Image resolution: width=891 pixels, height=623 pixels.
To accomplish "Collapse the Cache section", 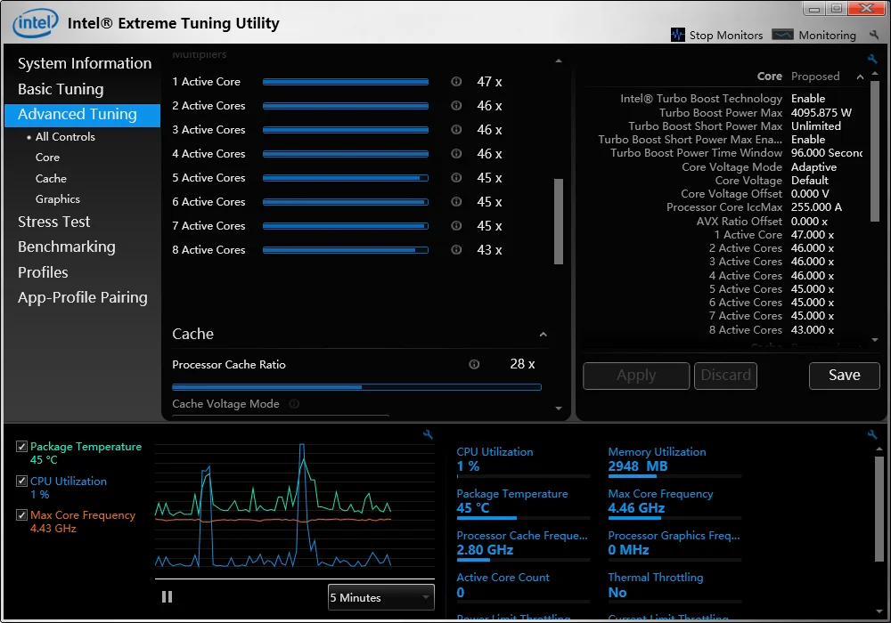I will 543,335.
